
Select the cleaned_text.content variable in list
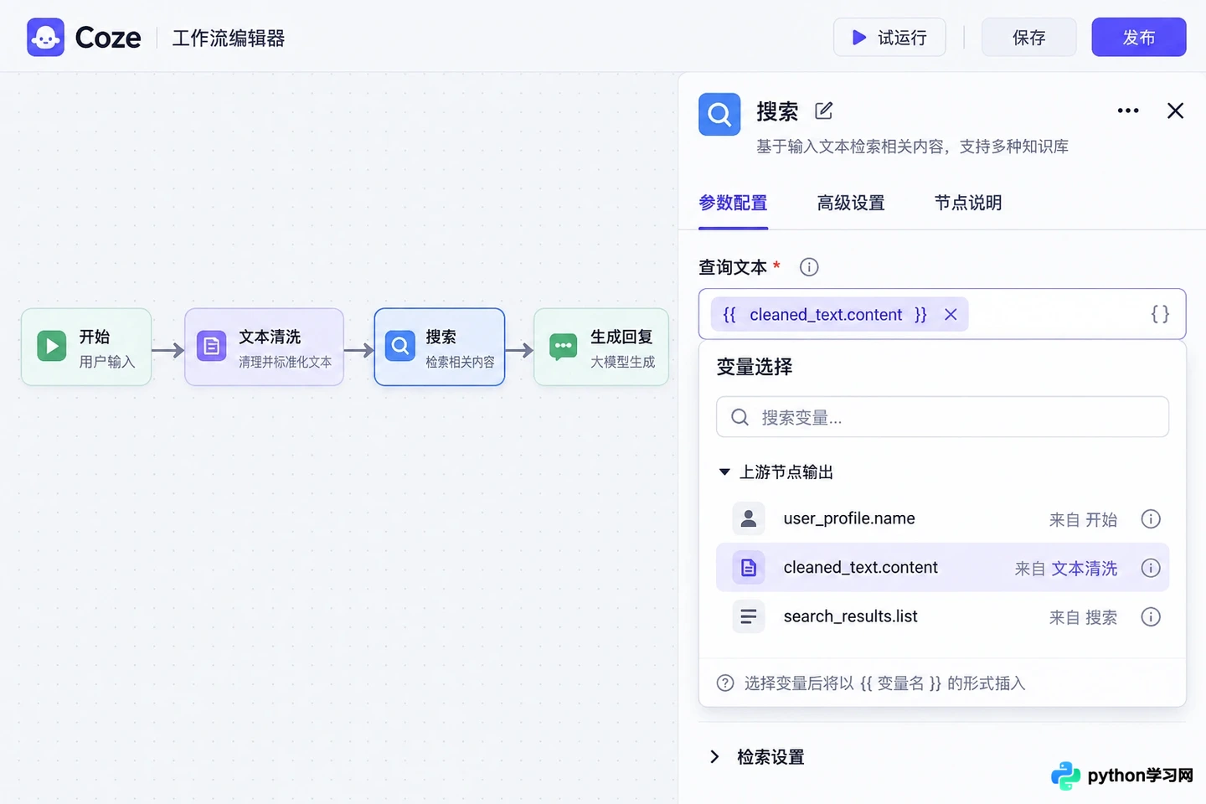(942, 568)
